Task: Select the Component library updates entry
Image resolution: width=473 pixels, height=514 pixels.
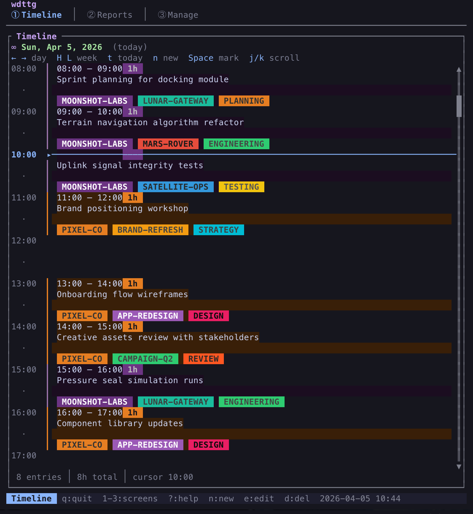Action: coord(120,423)
